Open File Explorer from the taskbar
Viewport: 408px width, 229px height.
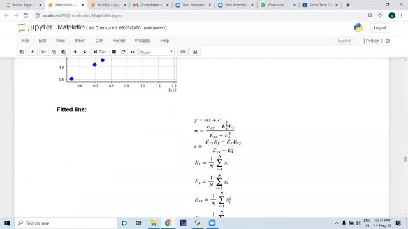(x=154, y=223)
